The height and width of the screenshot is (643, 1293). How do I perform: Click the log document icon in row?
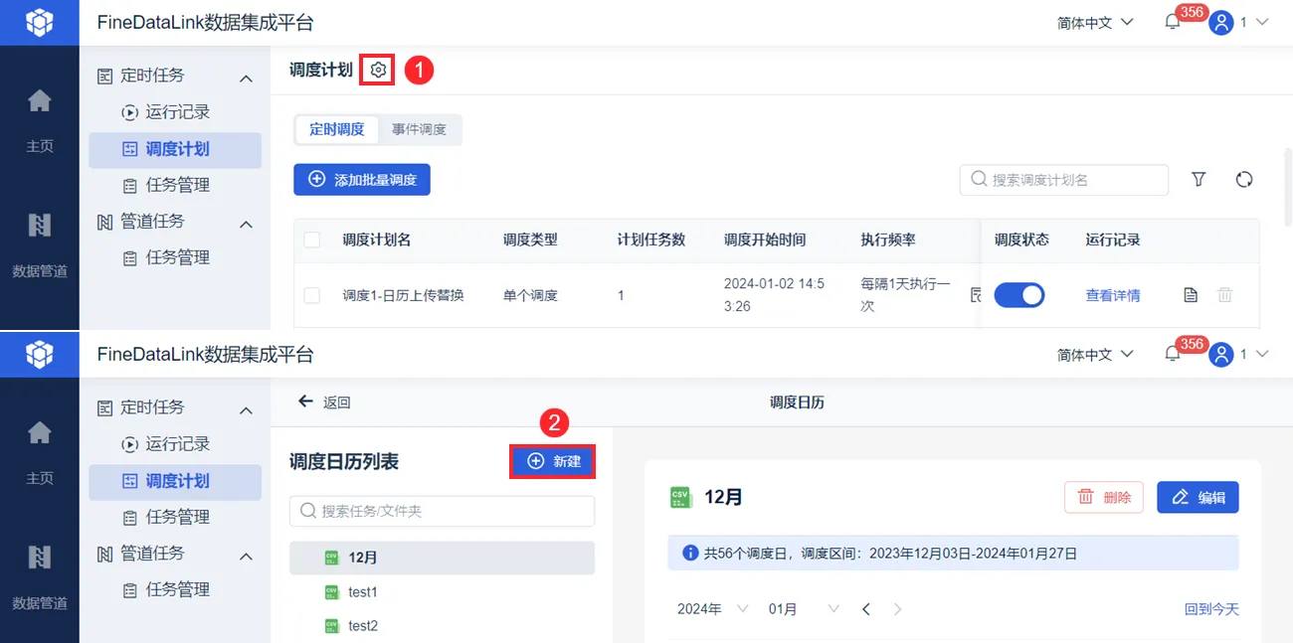[1191, 295]
